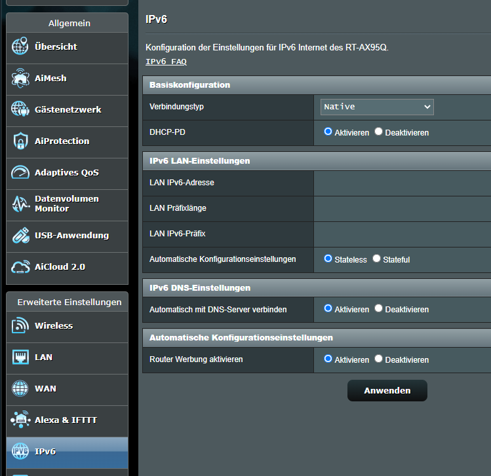Click the LAN IPv6-Adresse label
The height and width of the screenshot is (476, 491).
182,183
